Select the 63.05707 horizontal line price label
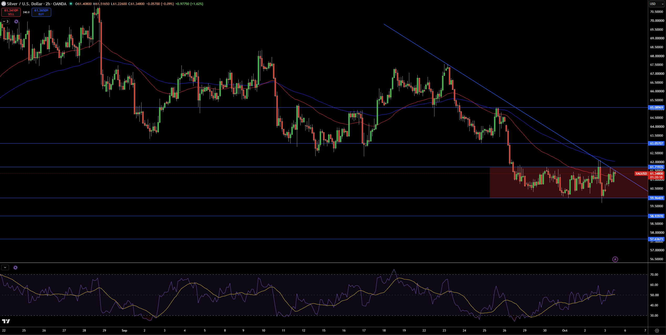 (656, 143)
